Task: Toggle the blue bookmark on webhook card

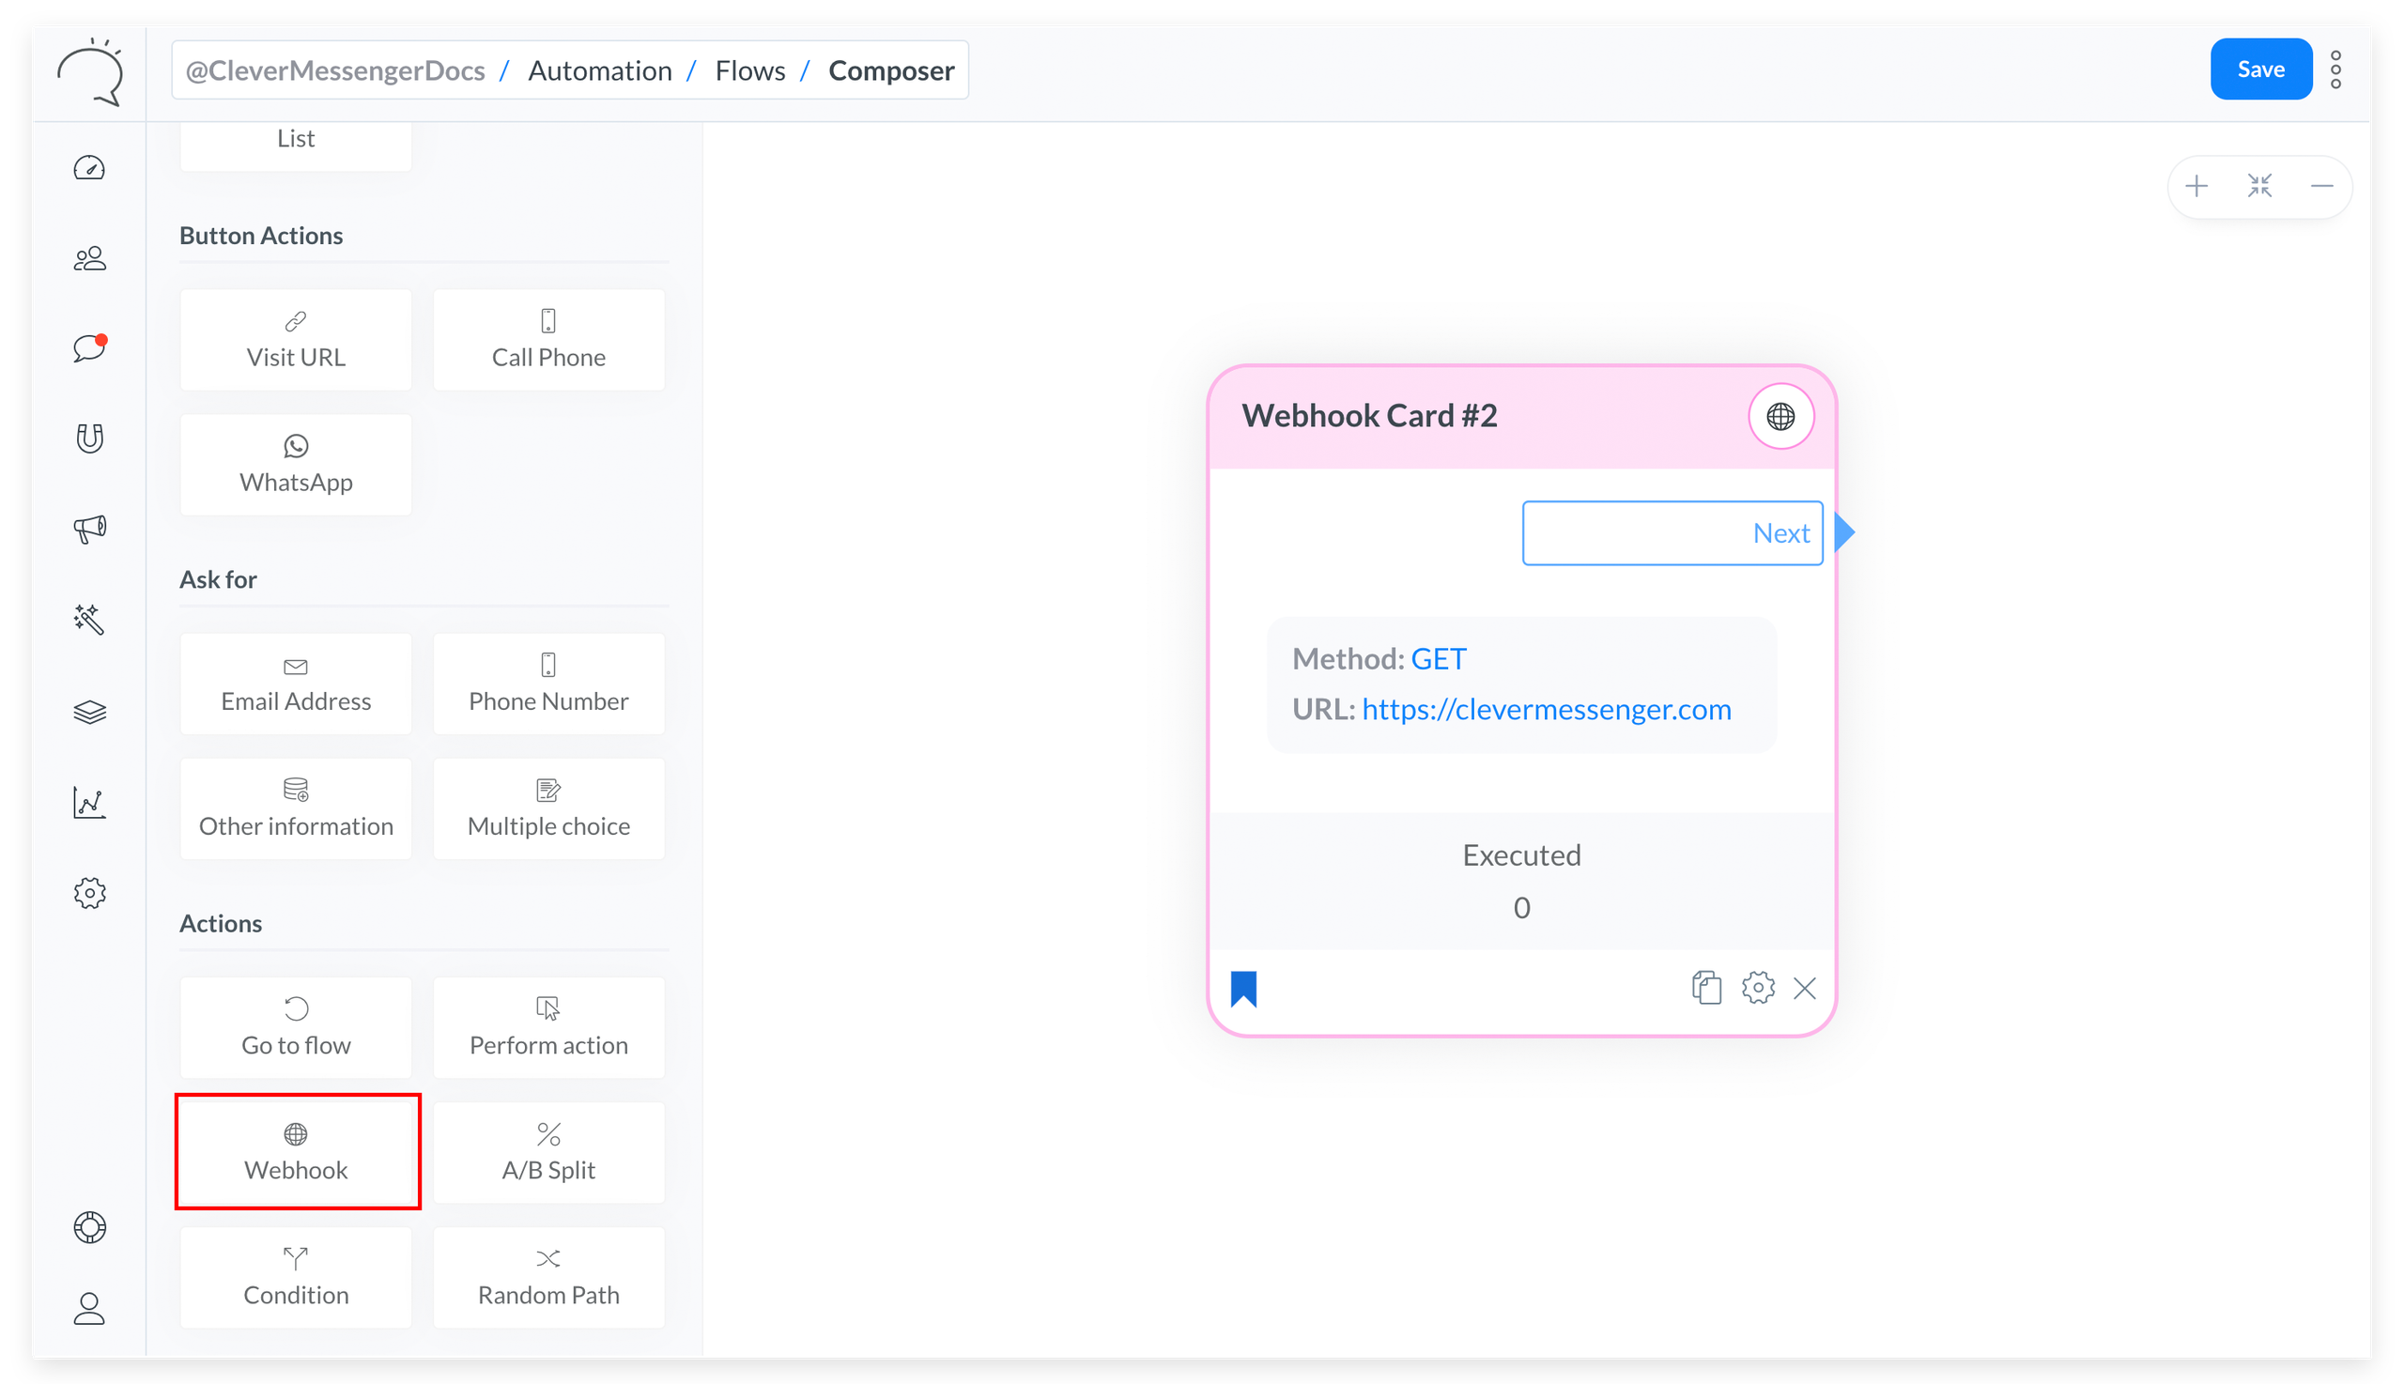Action: (1243, 989)
